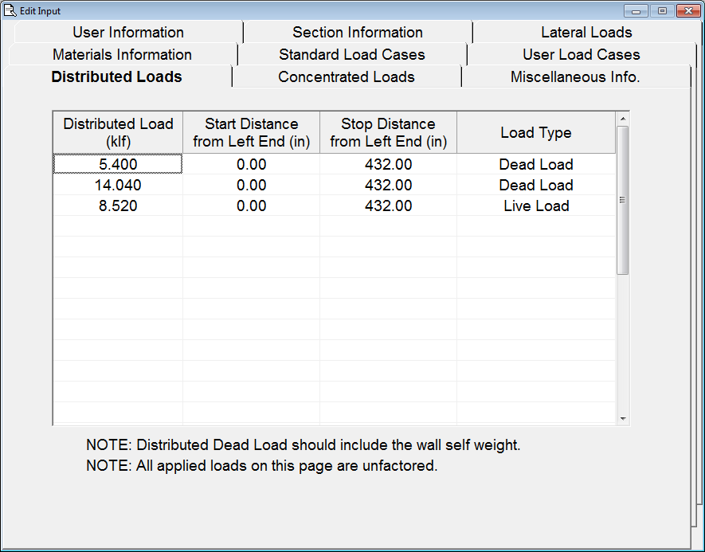The height and width of the screenshot is (552, 705).
Task: Switch to Concentrated Loads tab
Action: pos(346,77)
